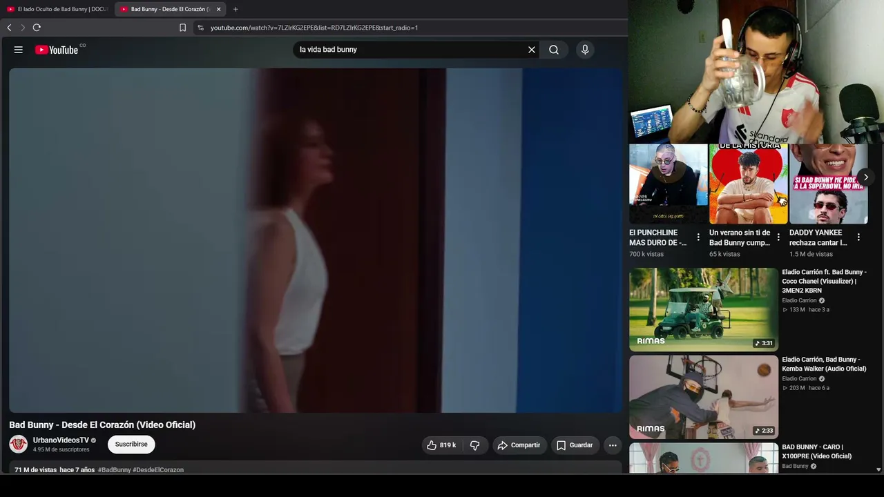
Task: Switch to El lado Oculto de Bad Bunny tab
Action: tap(58, 9)
